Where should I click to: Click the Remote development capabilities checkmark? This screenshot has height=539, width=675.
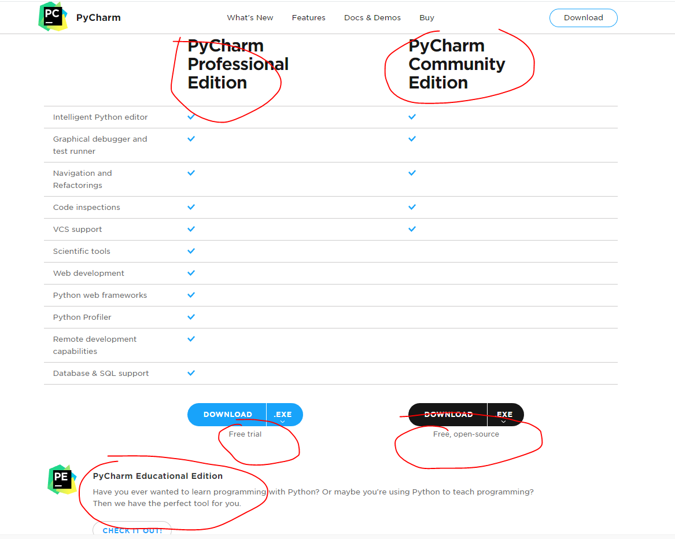click(x=191, y=339)
